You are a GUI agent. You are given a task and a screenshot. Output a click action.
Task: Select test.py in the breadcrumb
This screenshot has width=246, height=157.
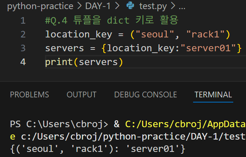(x=153, y=7)
